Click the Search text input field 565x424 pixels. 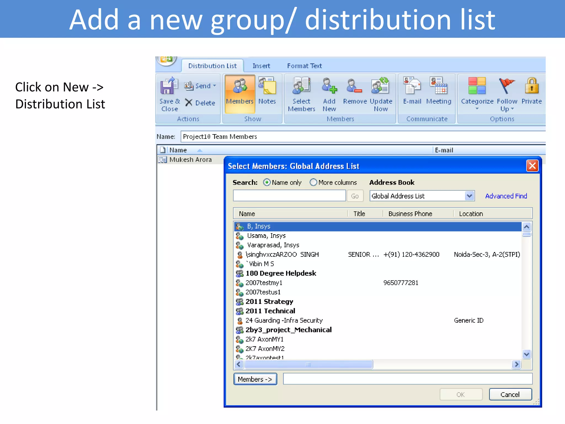click(x=289, y=196)
